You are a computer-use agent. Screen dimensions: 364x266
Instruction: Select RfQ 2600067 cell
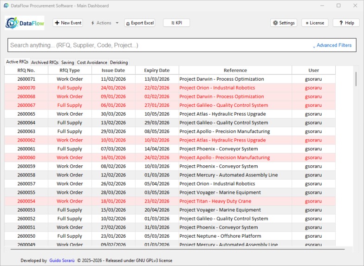click(x=26, y=105)
